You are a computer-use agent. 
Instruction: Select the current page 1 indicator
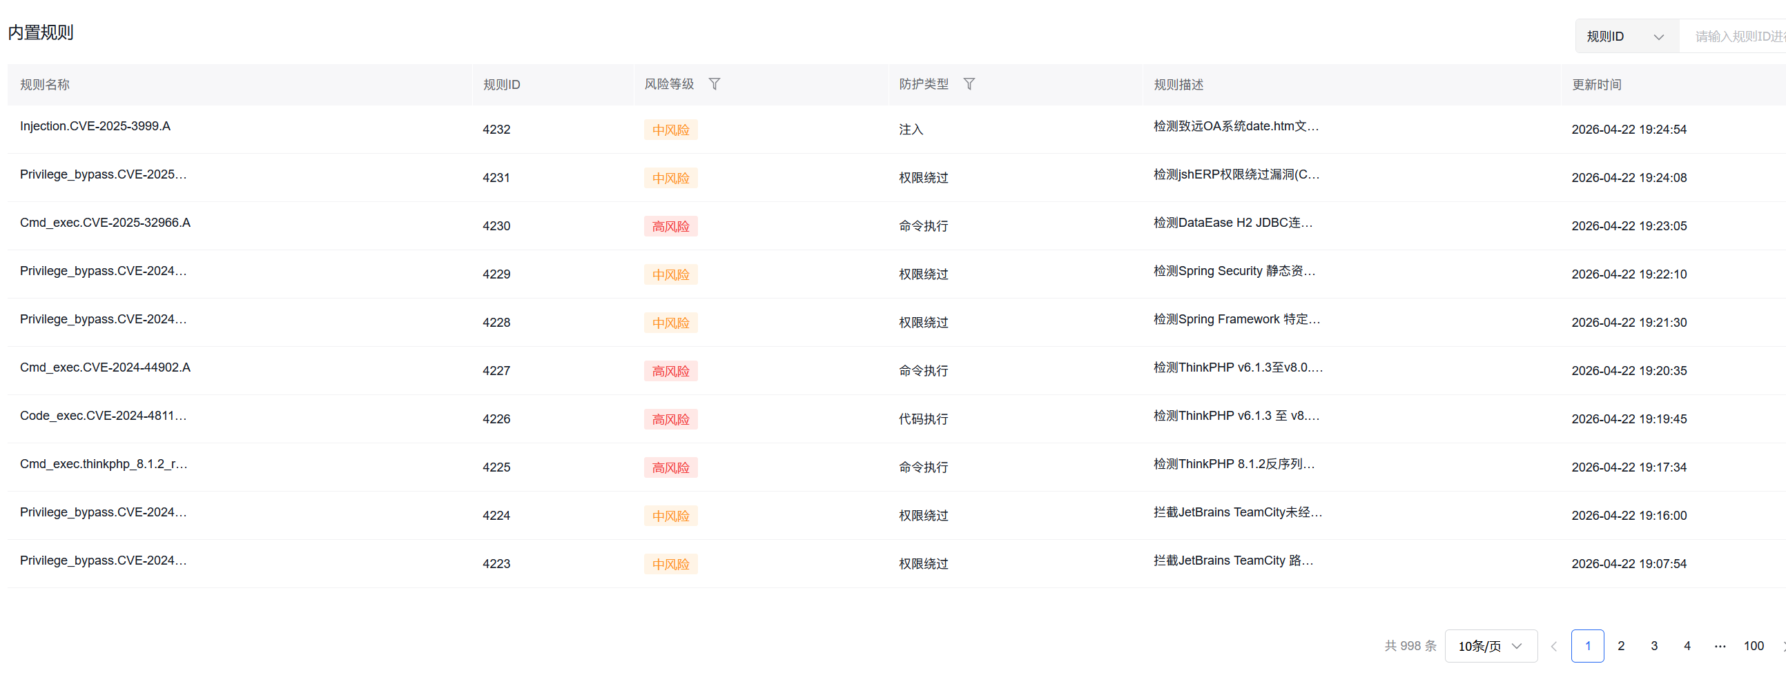[x=1588, y=645]
